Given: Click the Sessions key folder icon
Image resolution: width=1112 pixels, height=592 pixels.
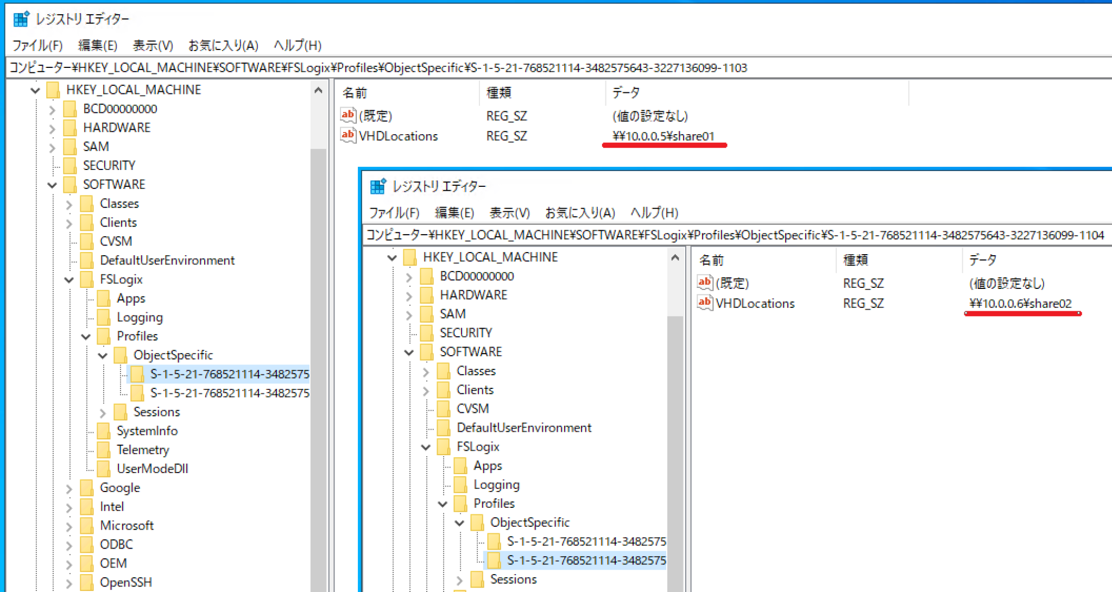Looking at the screenshot, I should [478, 579].
